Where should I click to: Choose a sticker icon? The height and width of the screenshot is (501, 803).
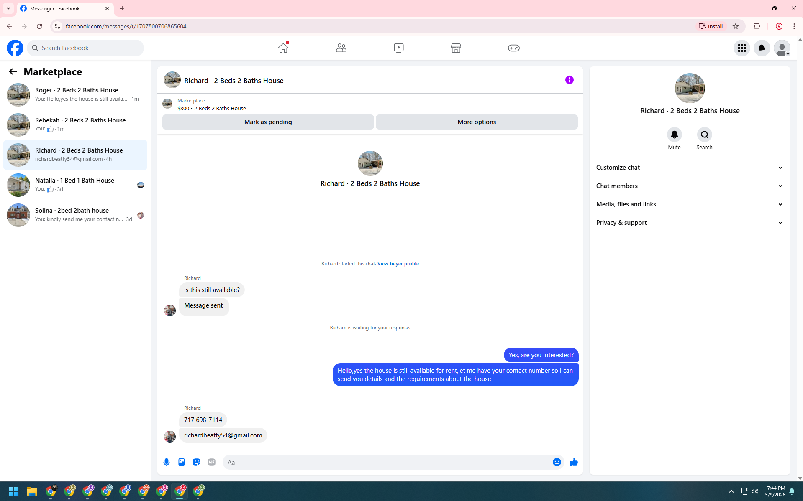tap(197, 462)
